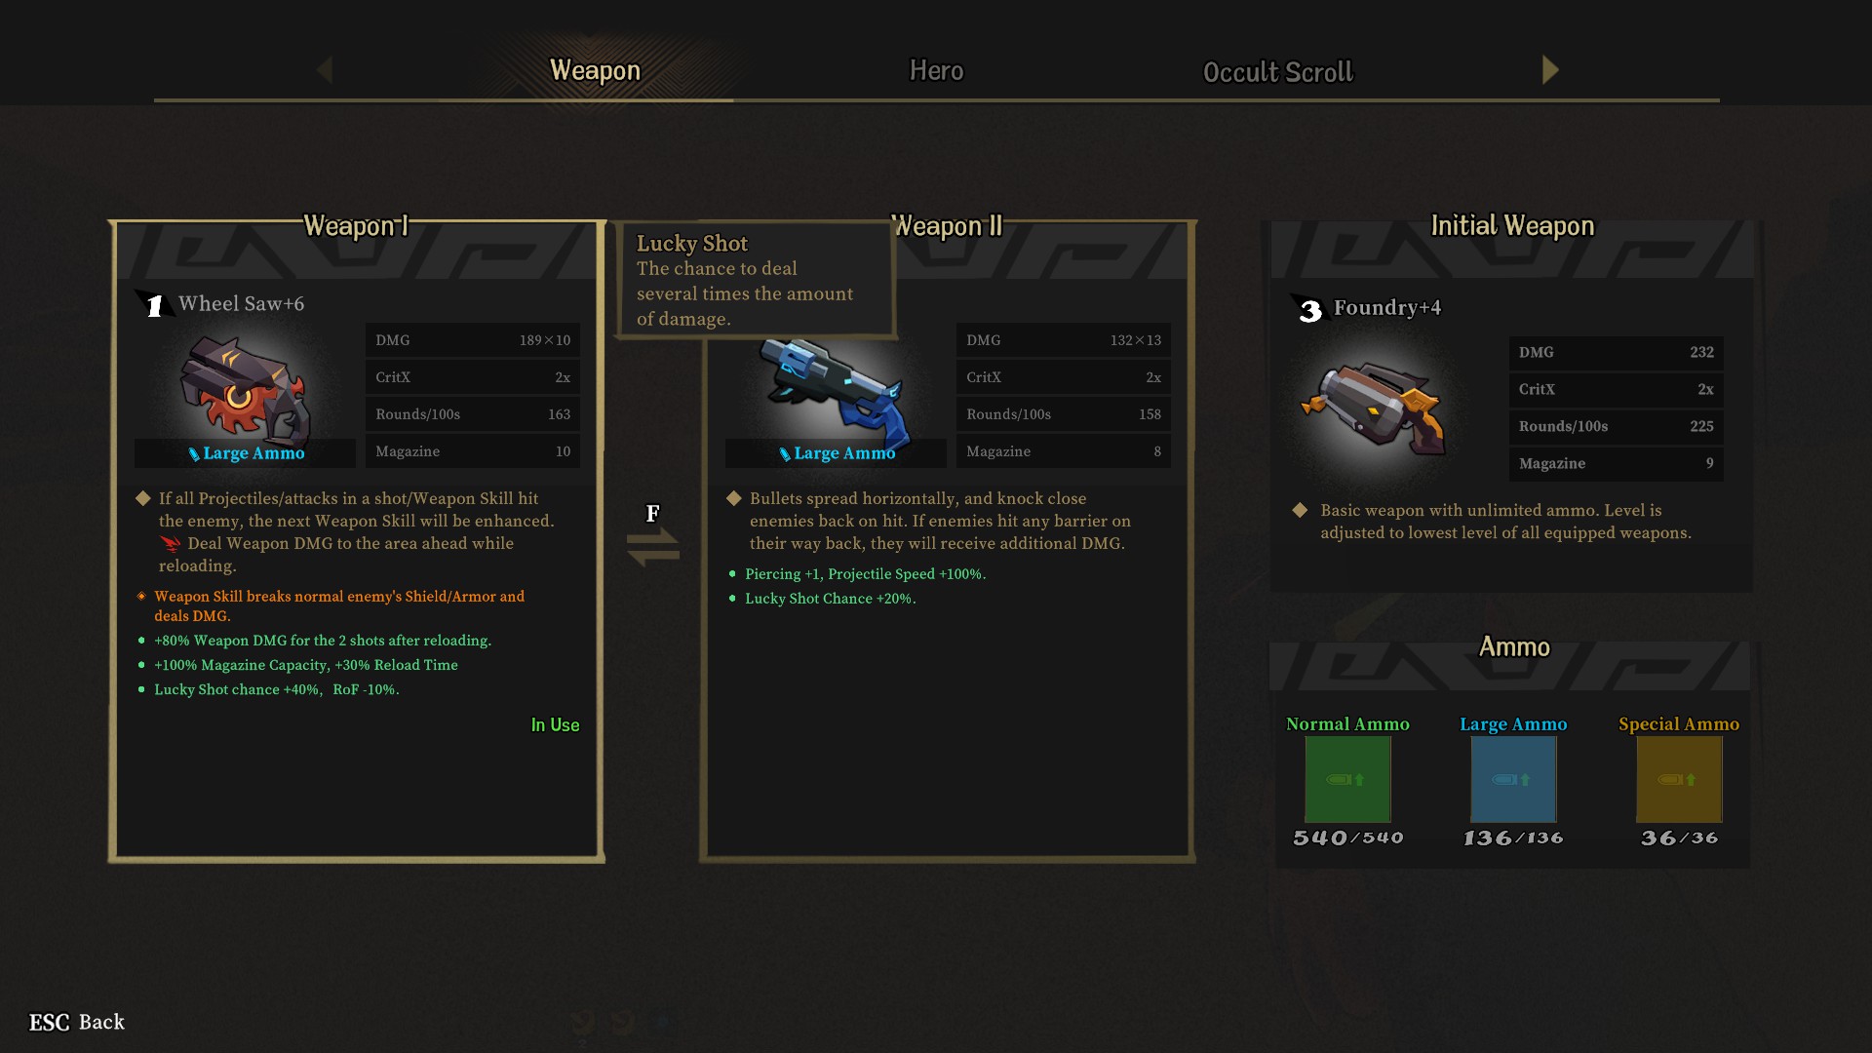Screen dimensions: 1872x1053
Task: Go to next tab with right arrow
Action: tap(1550, 69)
